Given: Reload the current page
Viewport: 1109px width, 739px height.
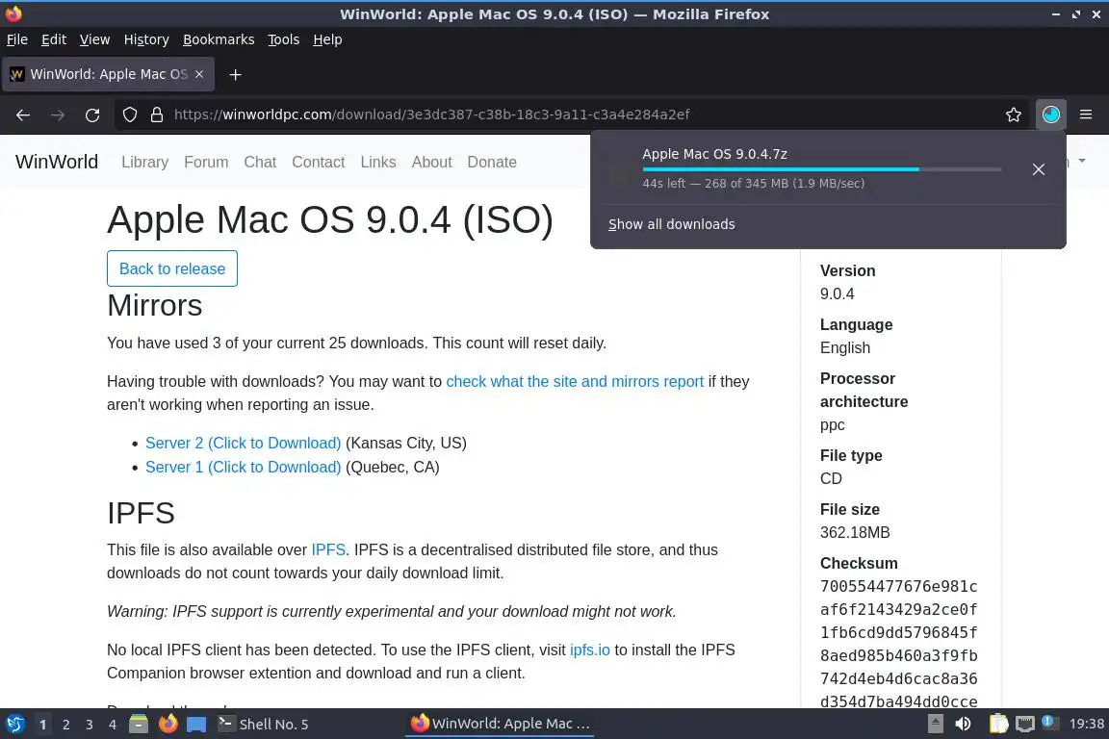Looking at the screenshot, I should click(x=92, y=115).
